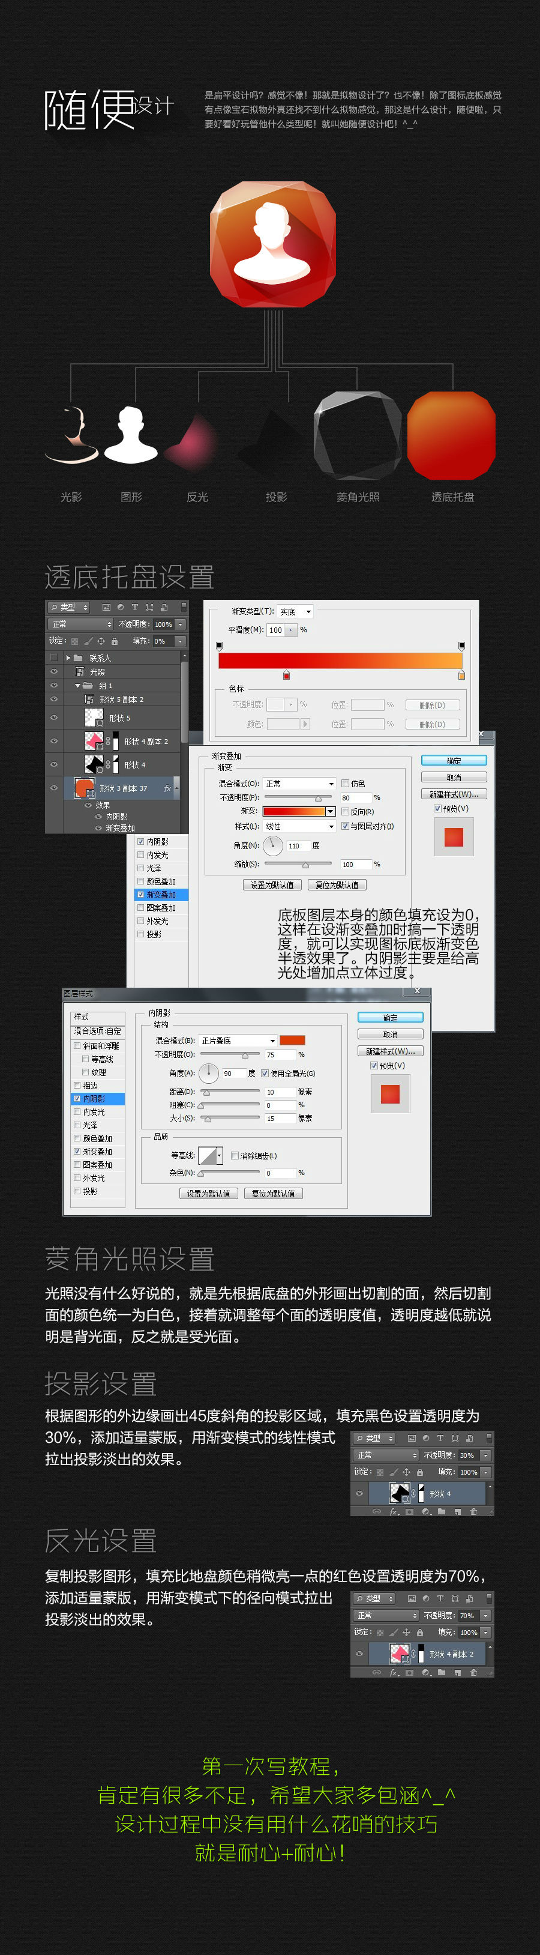Open 混合模式 正常 dropdown in gradient overlay dialog
540x1955 pixels.
(299, 784)
